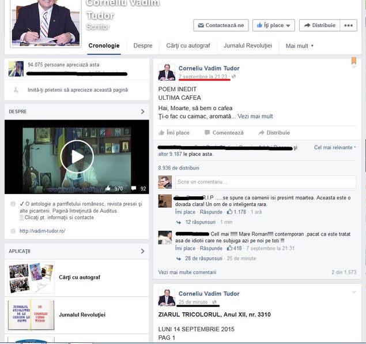This screenshot has height=344, width=366.
Task: Open the three-dots more options button
Action: tap(348, 25)
